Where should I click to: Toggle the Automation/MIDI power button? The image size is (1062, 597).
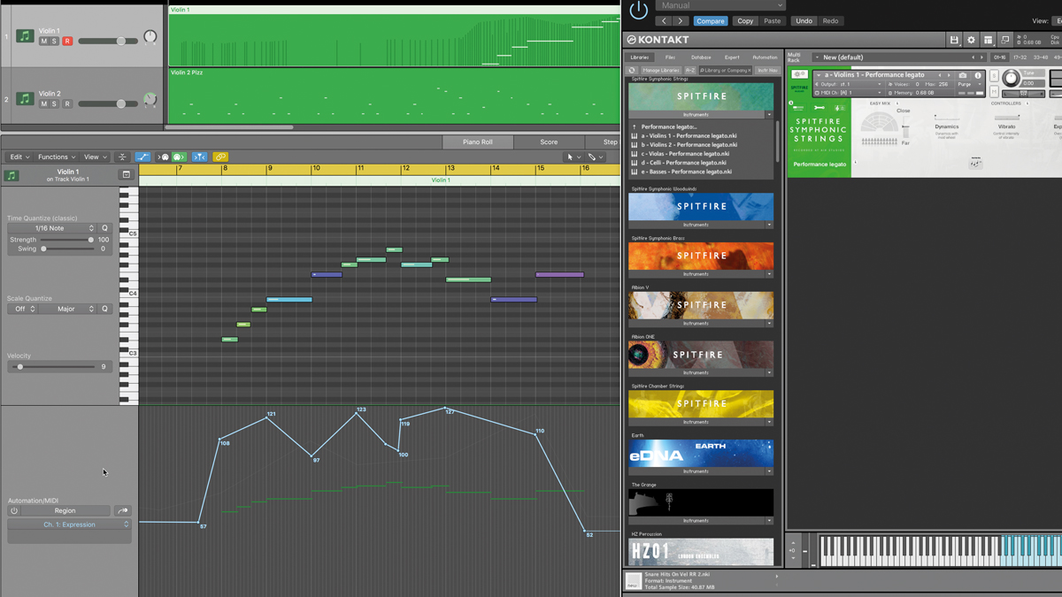(x=14, y=510)
